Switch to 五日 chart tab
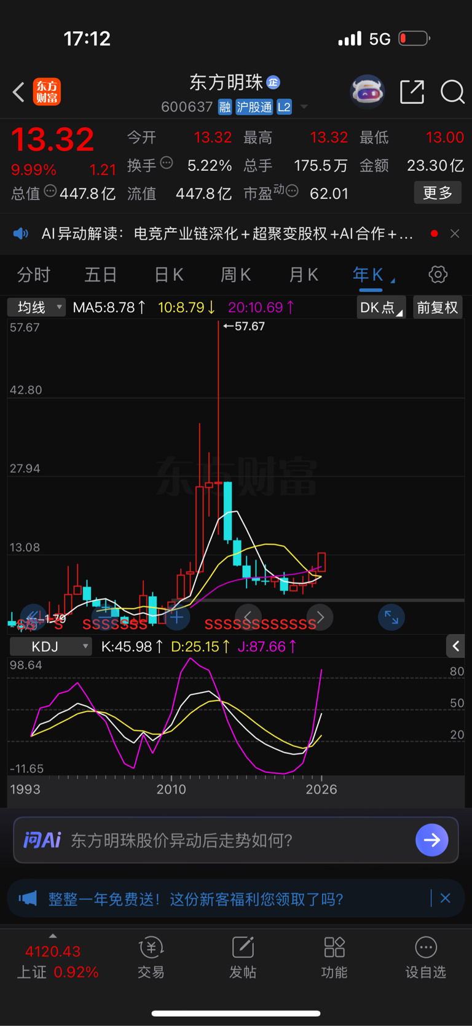The height and width of the screenshot is (1026, 472). (x=101, y=275)
